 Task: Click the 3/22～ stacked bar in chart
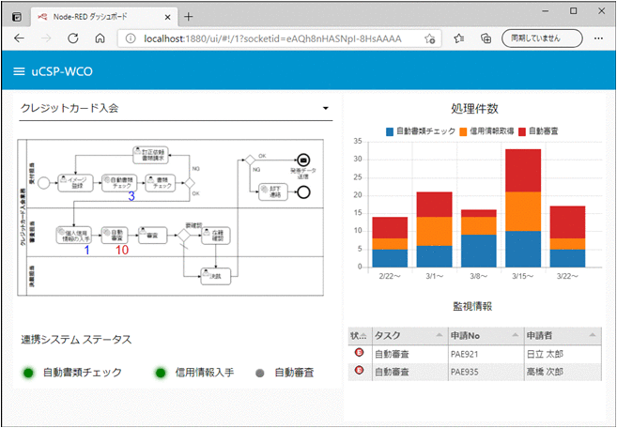click(x=568, y=237)
